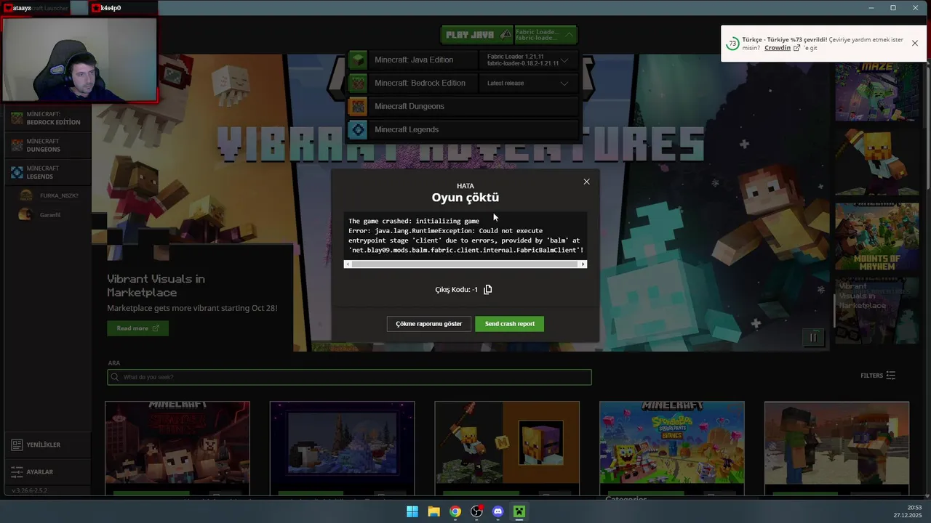
Task: Click the Minecraft Launcher taskbar icon
Action: click(x=519, y=511)
